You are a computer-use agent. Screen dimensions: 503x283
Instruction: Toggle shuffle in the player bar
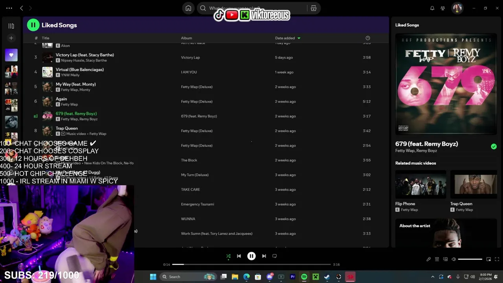tap(228, 256)
